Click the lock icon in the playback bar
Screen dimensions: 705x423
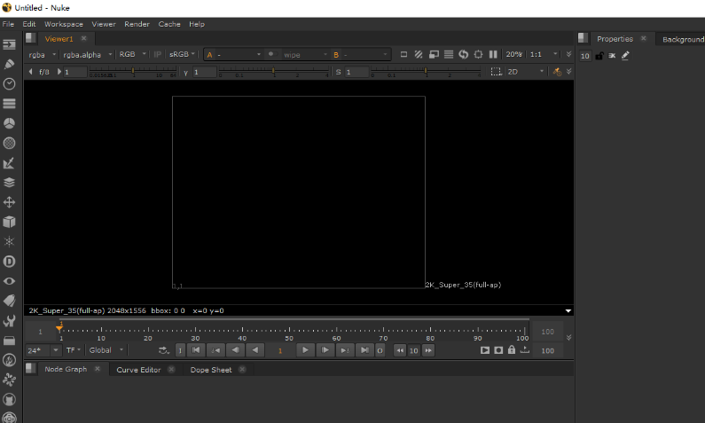point(512,350)
